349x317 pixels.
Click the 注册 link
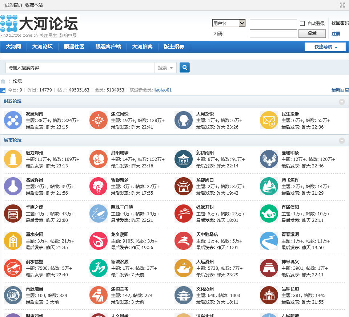coord(336,33)
